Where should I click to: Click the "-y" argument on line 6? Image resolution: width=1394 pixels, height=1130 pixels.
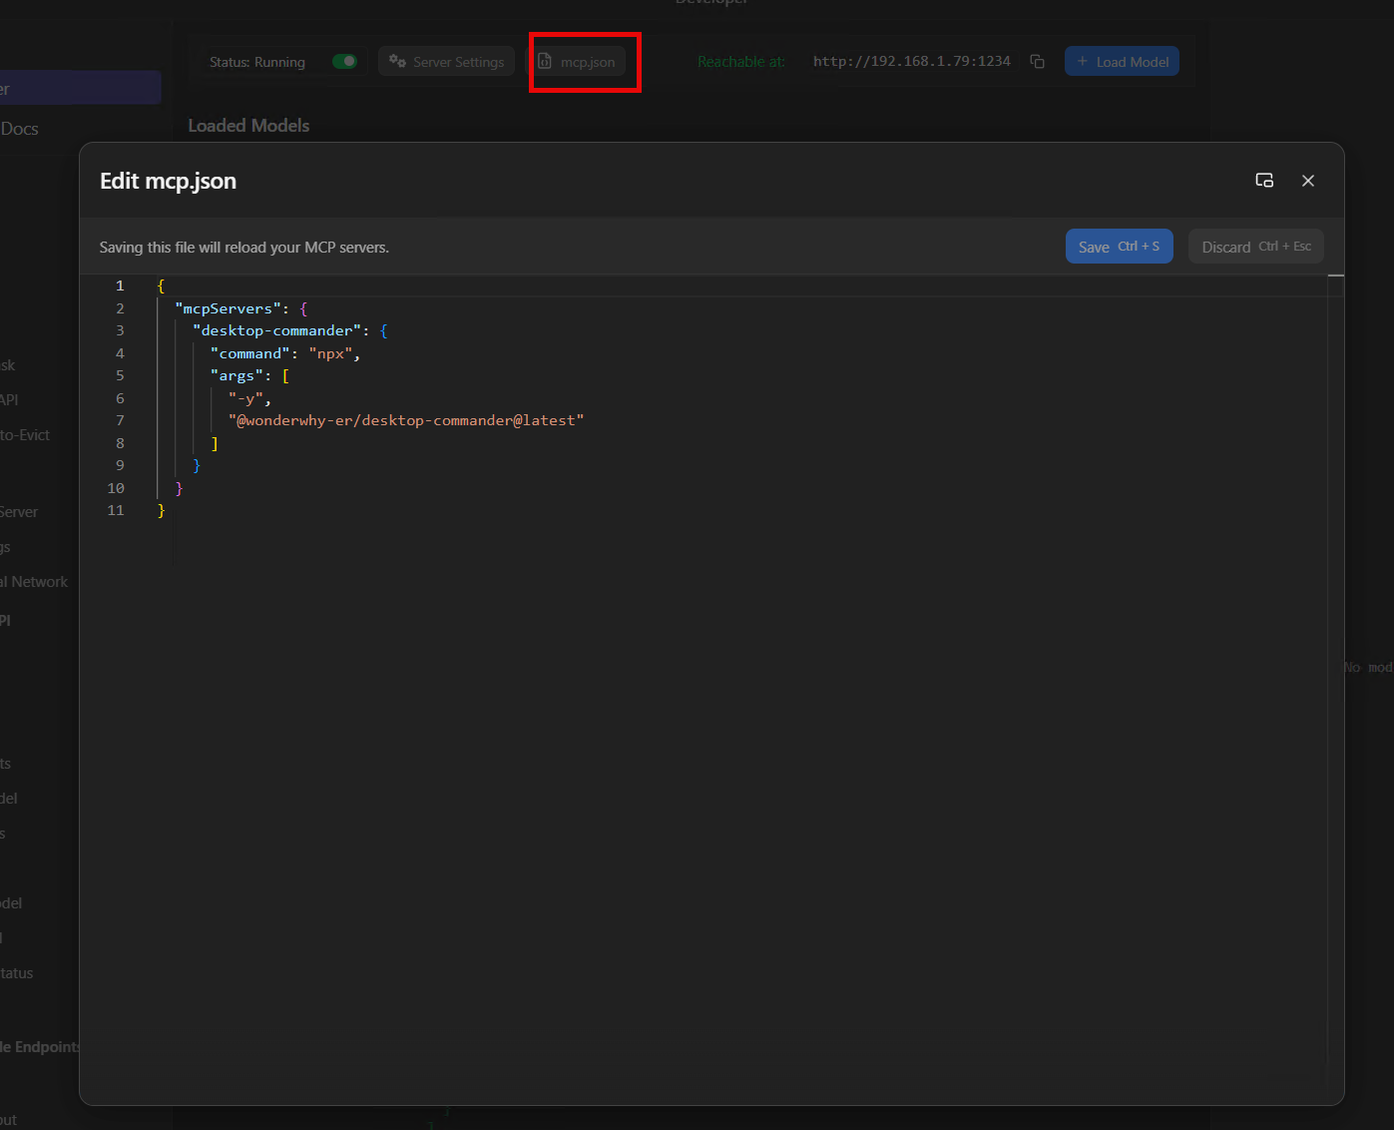245,398
